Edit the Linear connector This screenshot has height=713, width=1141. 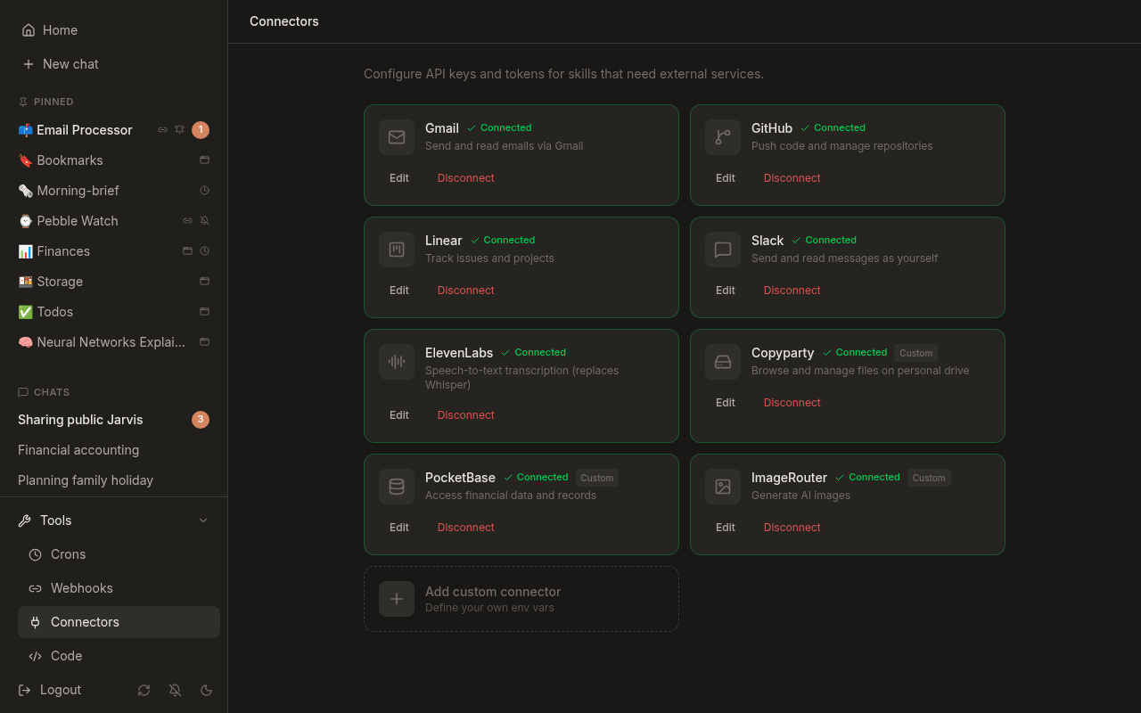[x=399, y=291]
